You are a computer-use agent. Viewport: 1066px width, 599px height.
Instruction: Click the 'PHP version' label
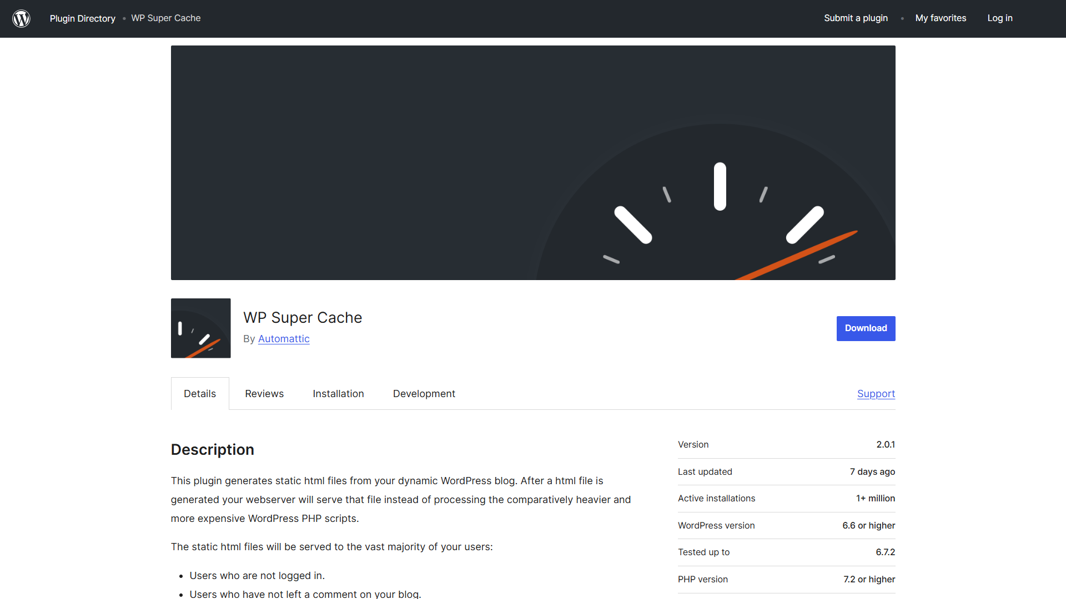click(x=703, y=580)
